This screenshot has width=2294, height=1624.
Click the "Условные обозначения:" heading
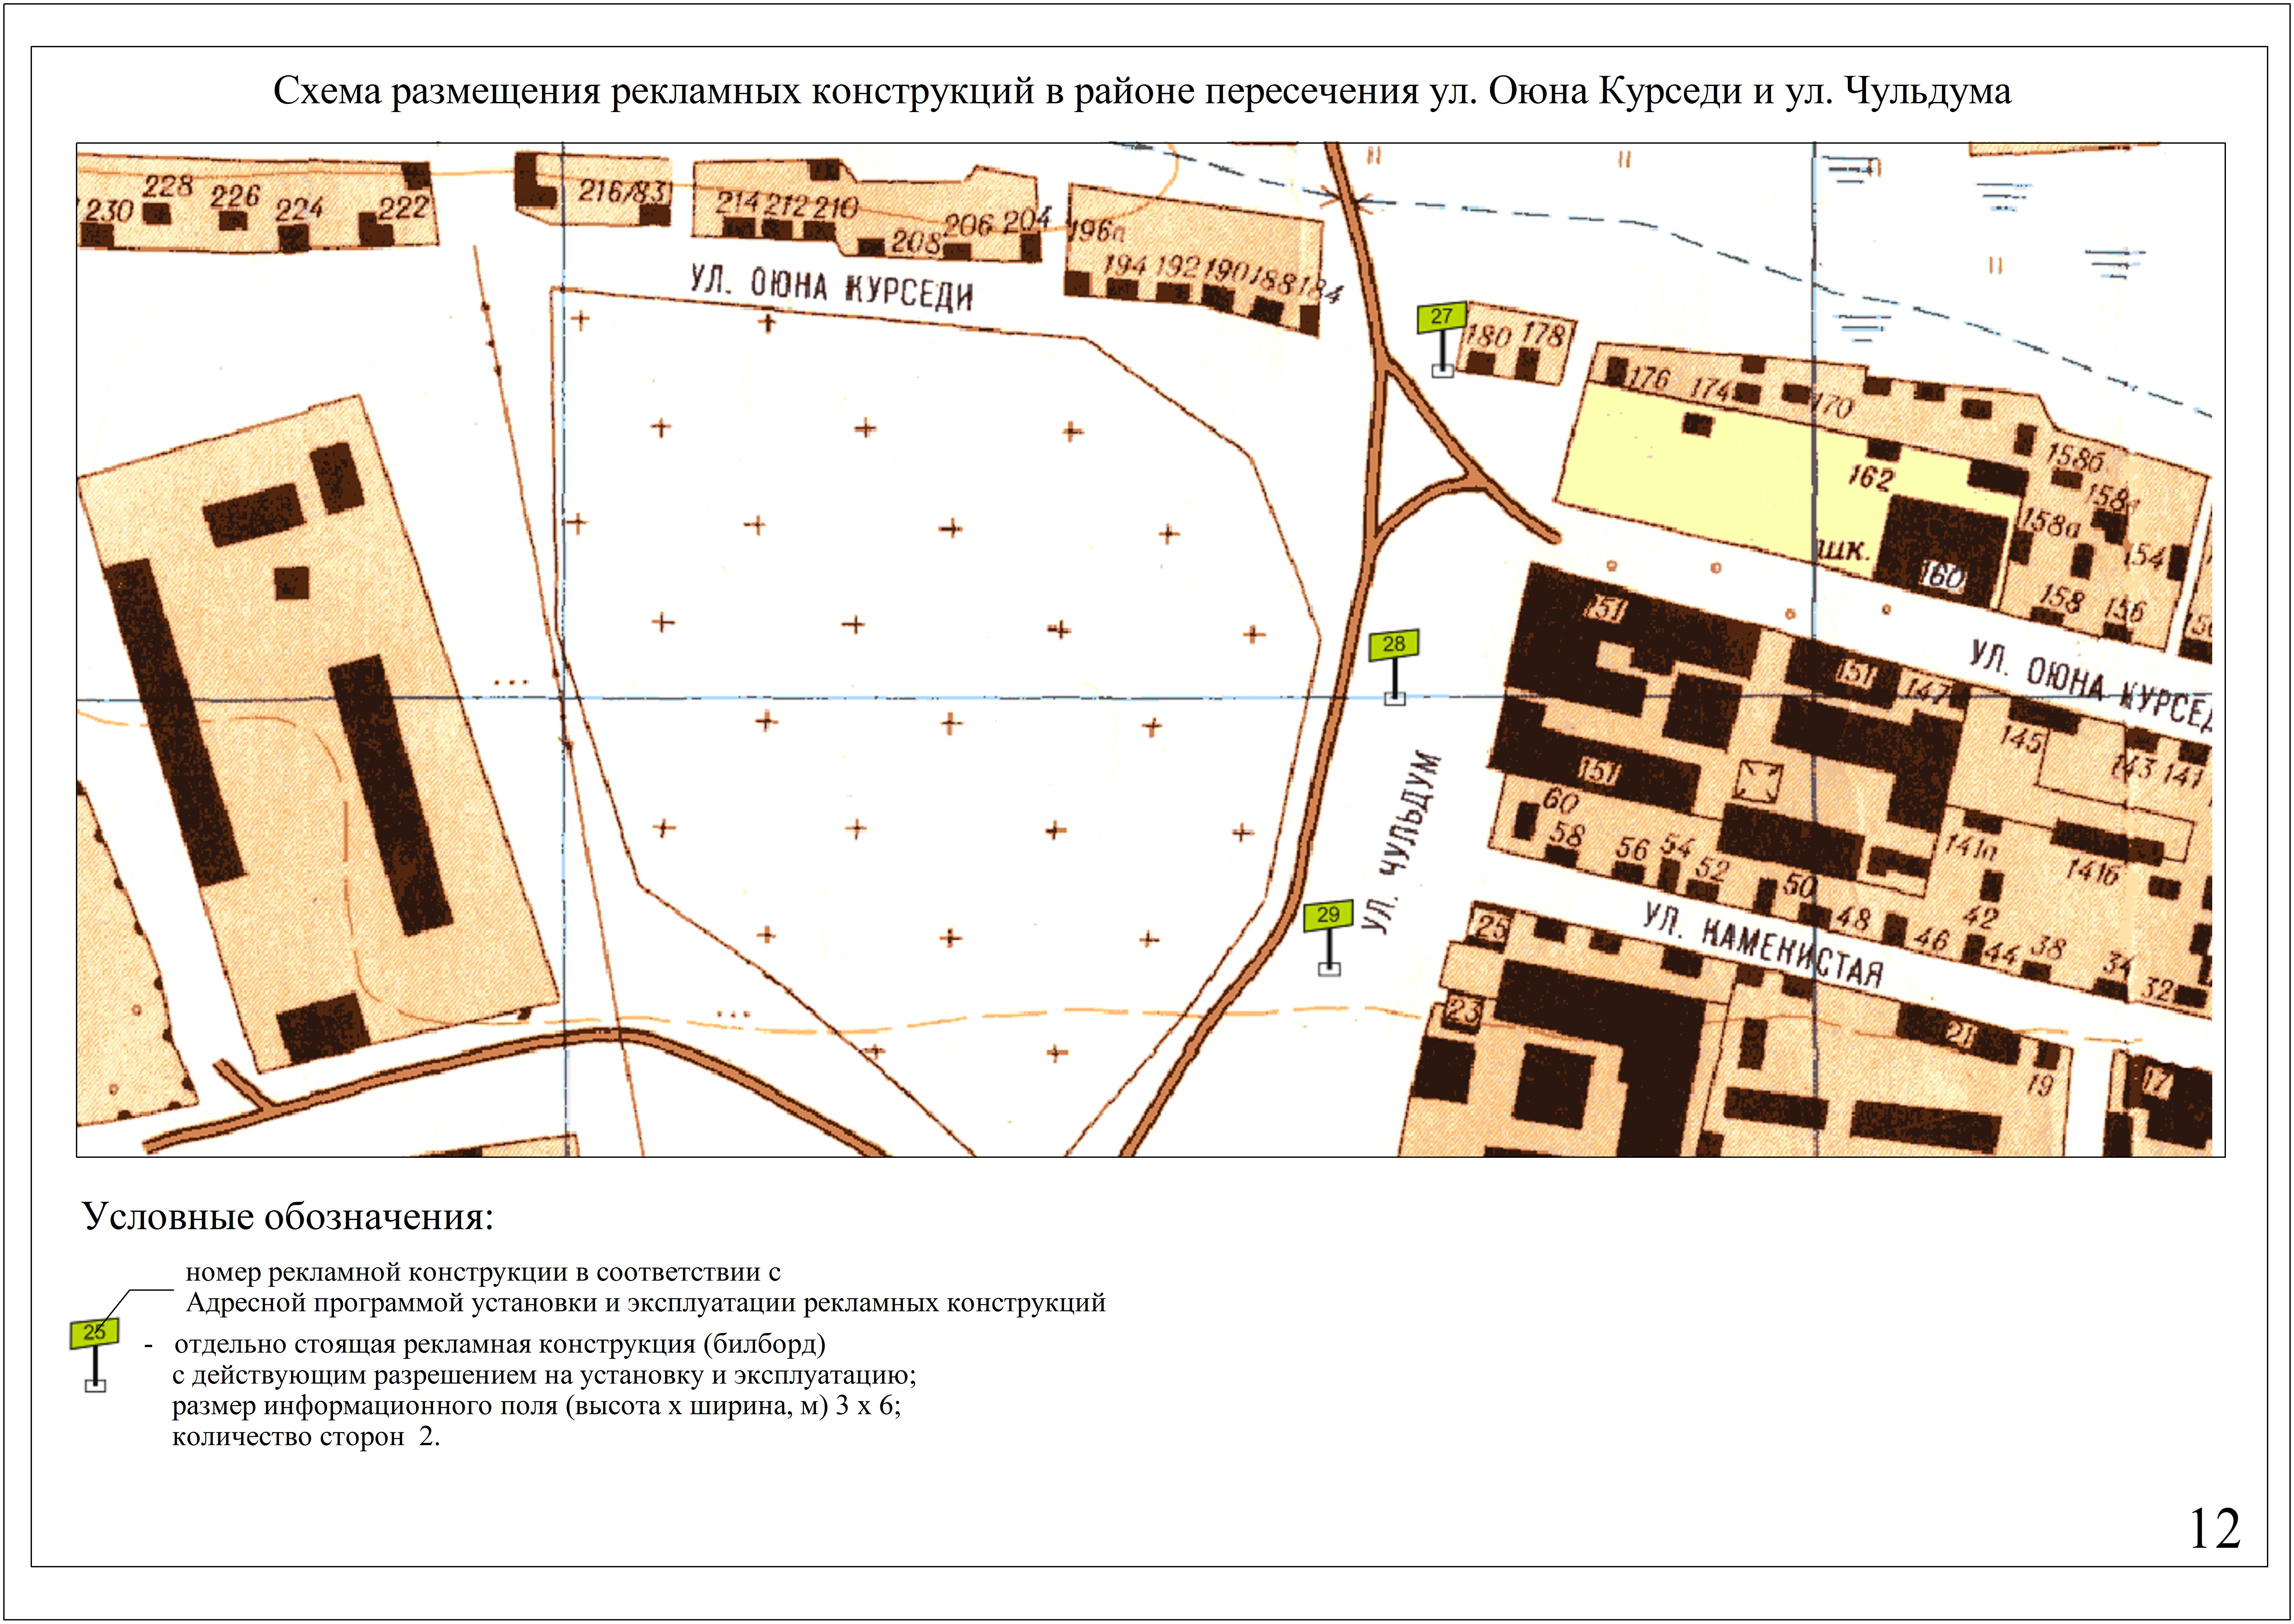[x=288, y=1217]
